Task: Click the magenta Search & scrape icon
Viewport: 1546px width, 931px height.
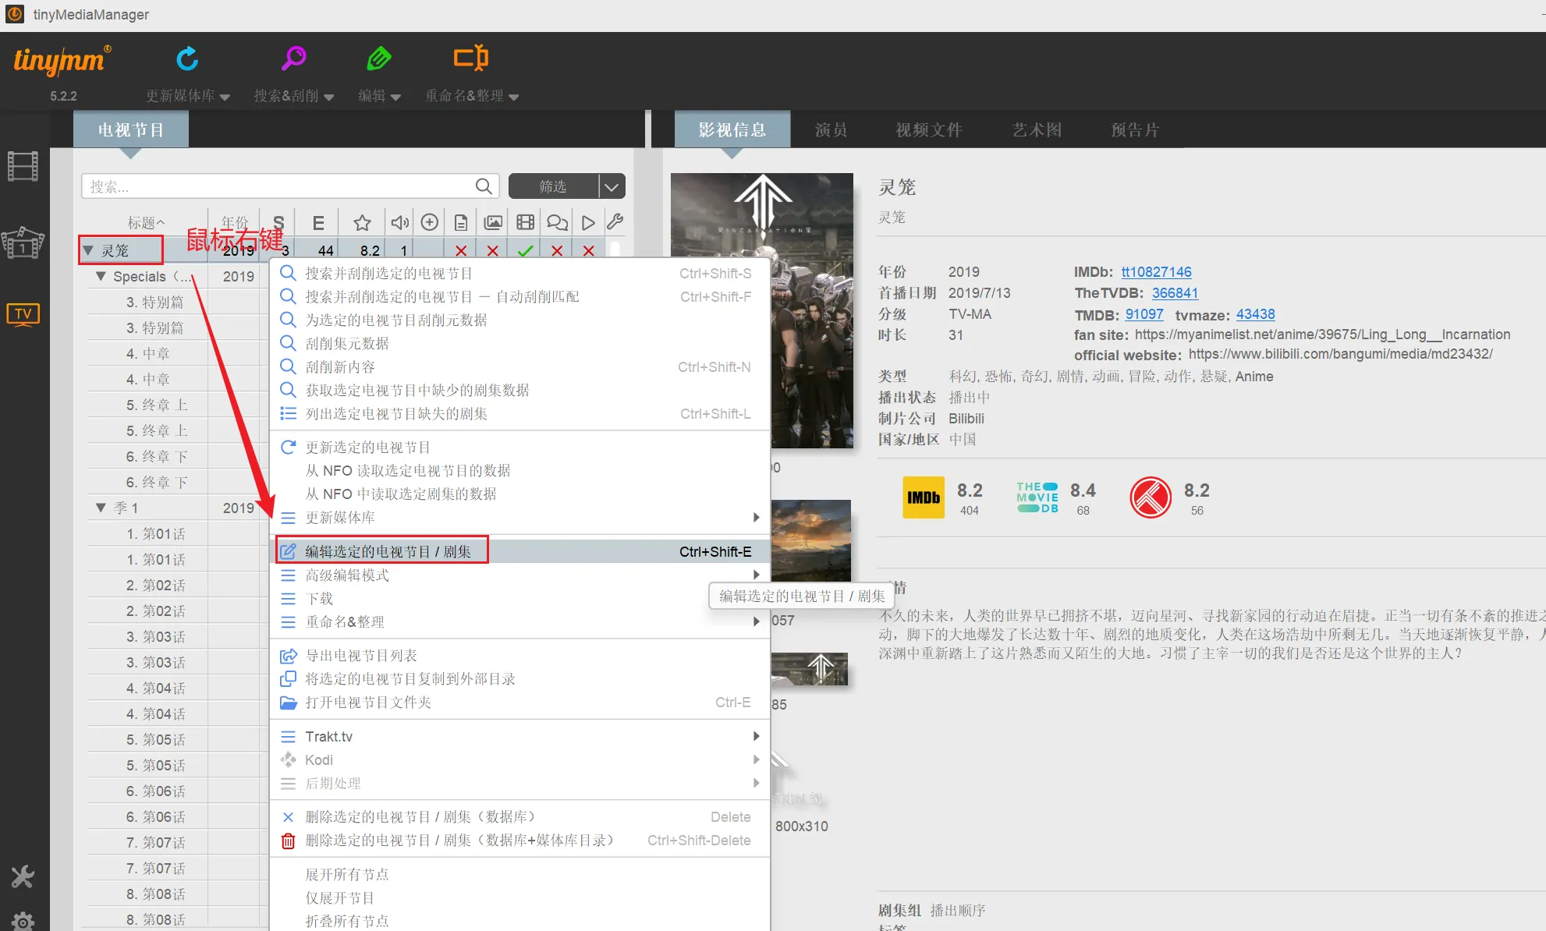Action: 294,58
